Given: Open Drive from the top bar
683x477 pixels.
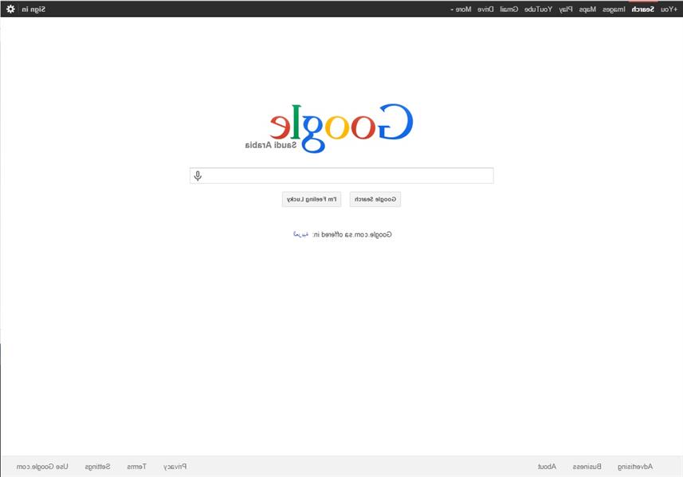Looking at the screenshot, I should pos(485,9).
